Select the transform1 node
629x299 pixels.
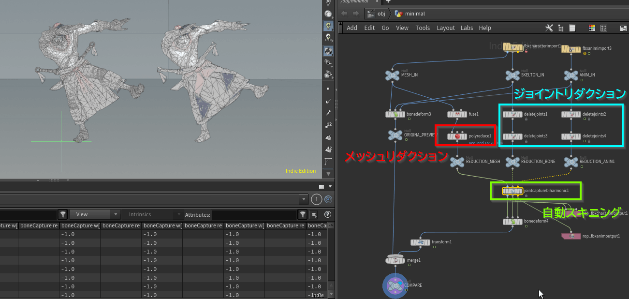click(x=420, y=242)
